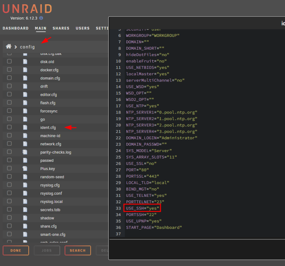Screen dimensions: 285x266
Task: Toggle the share.cfg checkbox
Action: [9, 226]
